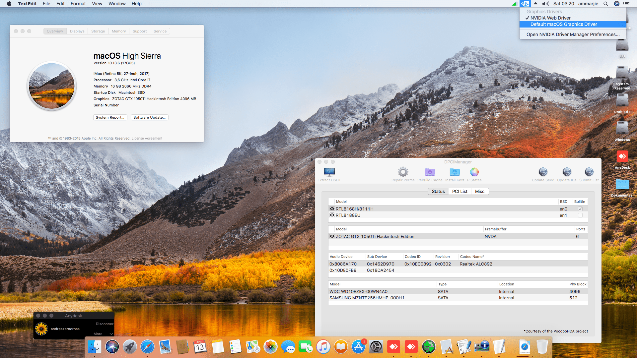Switch to the PCI List tab
Viewport: 637px width, 358px height.
[x=460, y=191]
